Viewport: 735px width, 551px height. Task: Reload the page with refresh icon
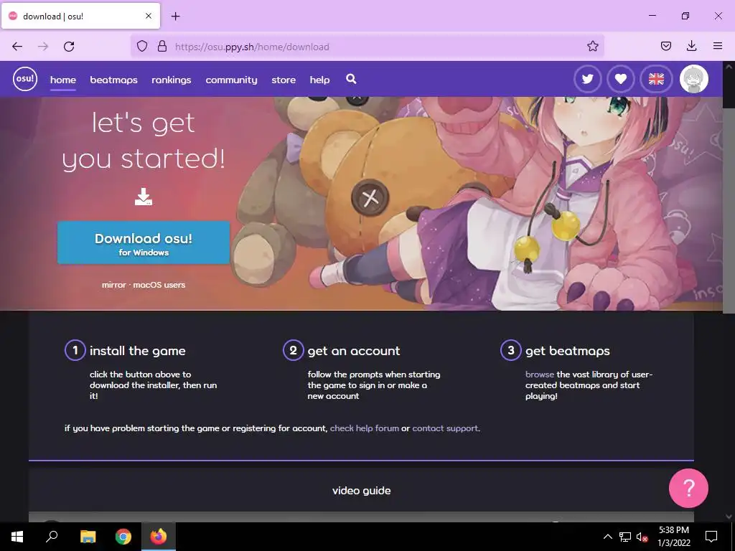click(x=69, y=47)
